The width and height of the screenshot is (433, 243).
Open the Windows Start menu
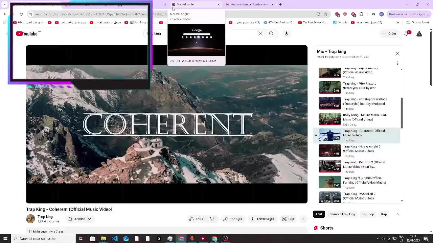tap(5, 239)
